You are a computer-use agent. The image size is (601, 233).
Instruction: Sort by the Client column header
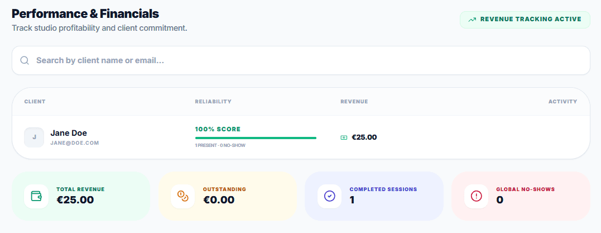coord(35,102)
